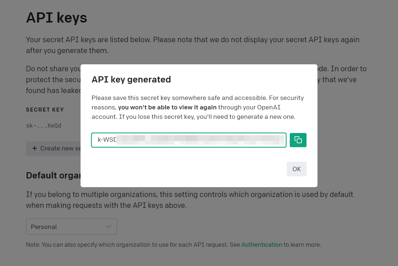Click the API key generated dialog title
Screen dimensions: 398x266
click(131, 79)
